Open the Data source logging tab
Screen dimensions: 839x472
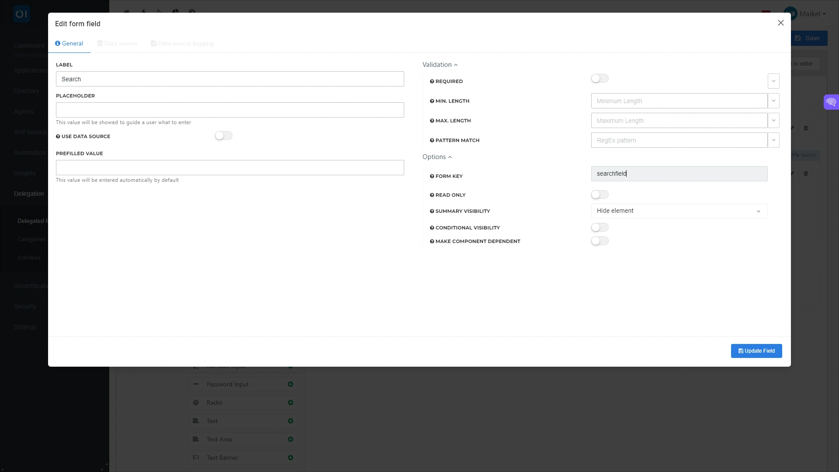(182, 44)
